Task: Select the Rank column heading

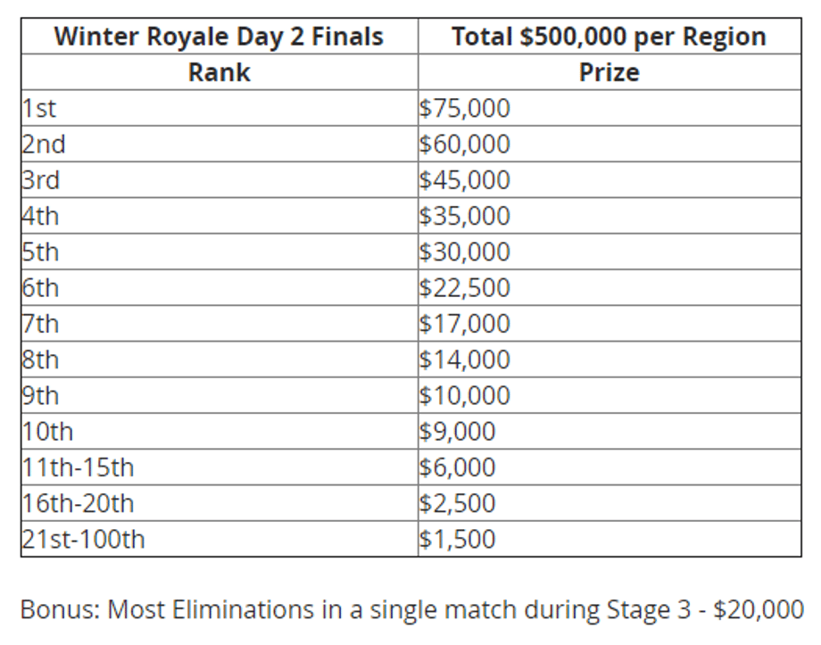Action: tap(219, 72)
